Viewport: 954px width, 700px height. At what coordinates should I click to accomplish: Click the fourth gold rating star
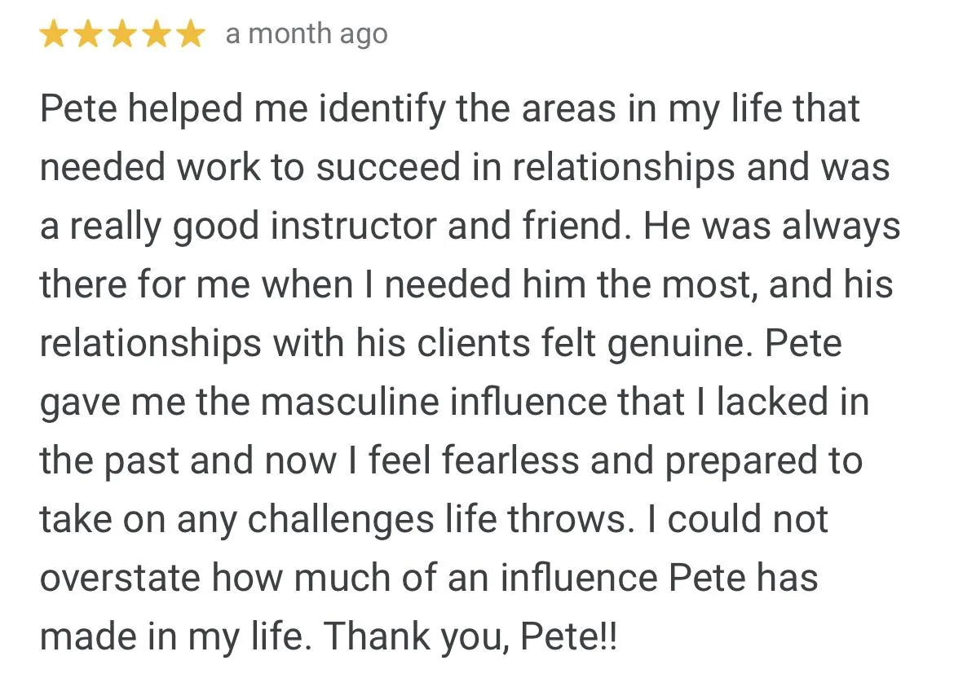157,33
